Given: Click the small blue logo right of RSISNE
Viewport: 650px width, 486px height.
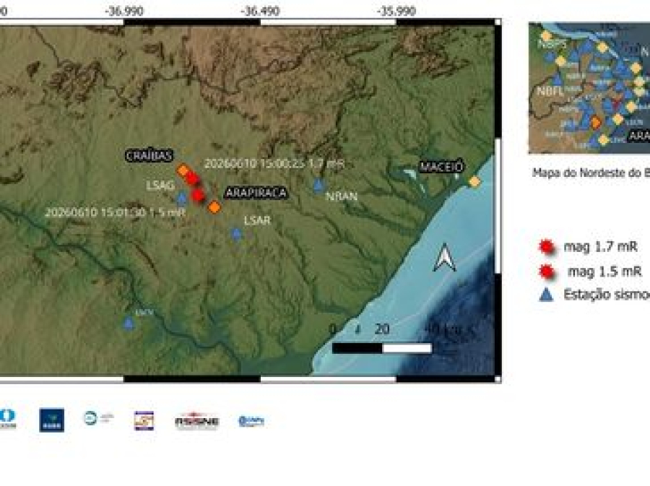Looking at the screenshot, I should (251, 421).
